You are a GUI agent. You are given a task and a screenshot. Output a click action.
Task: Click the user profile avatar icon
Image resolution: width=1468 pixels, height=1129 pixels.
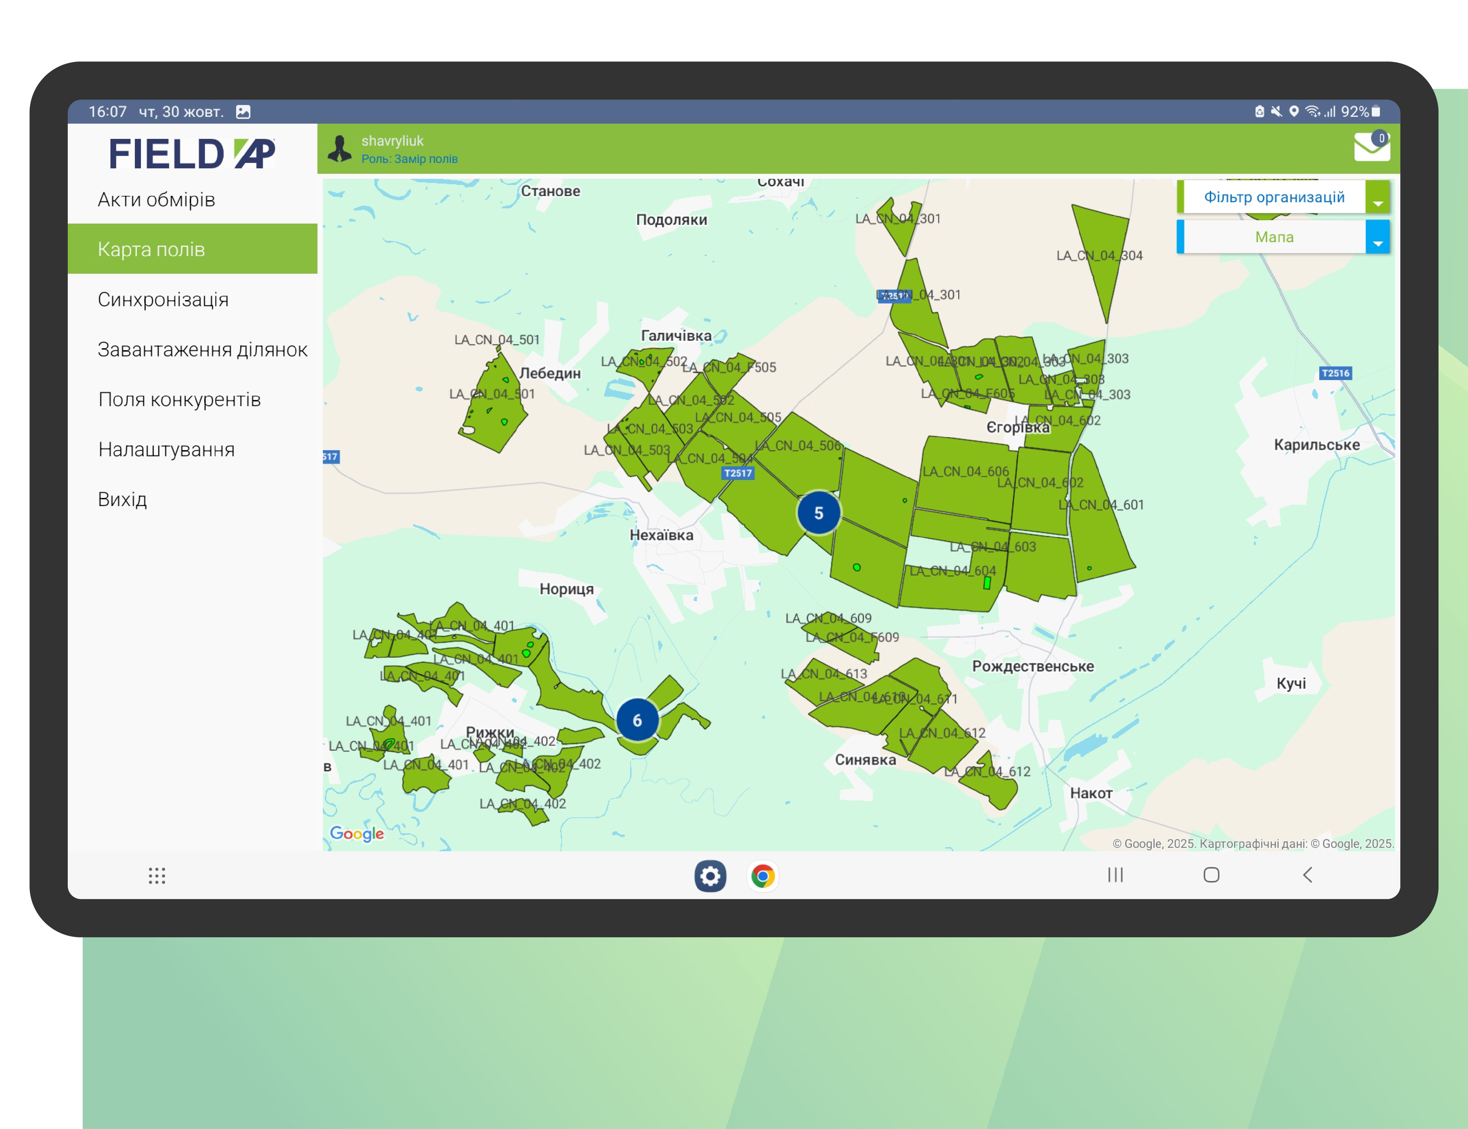339,148
